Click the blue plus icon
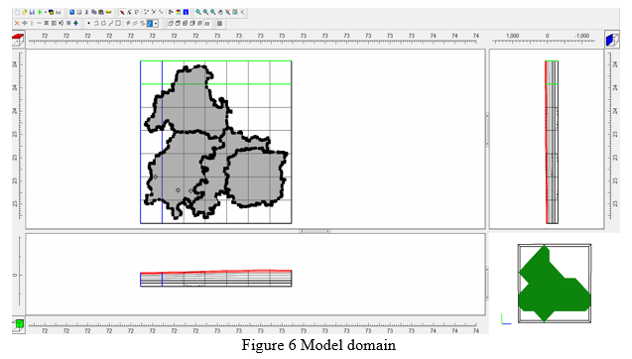The height and width of the screenshot is (359, 632). click(x=75, y=23)
